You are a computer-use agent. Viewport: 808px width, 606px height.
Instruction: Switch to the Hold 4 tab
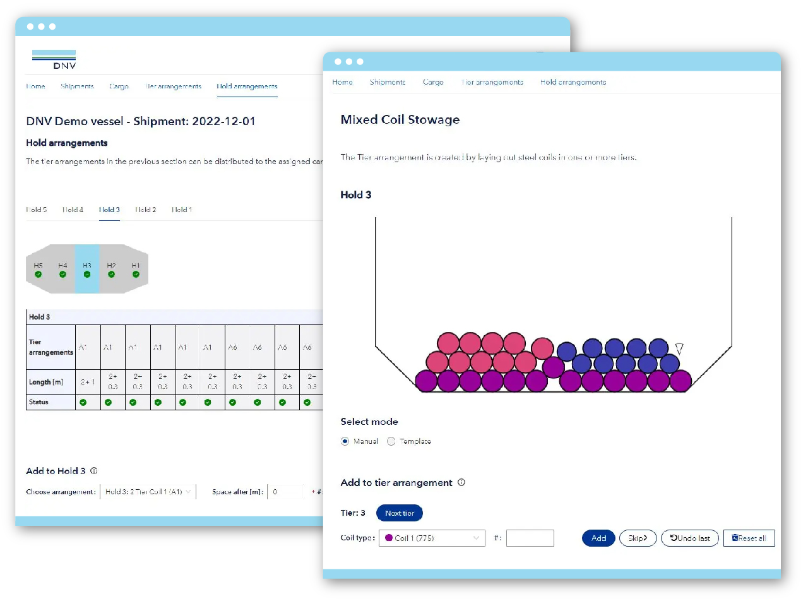tap(73, 210)
